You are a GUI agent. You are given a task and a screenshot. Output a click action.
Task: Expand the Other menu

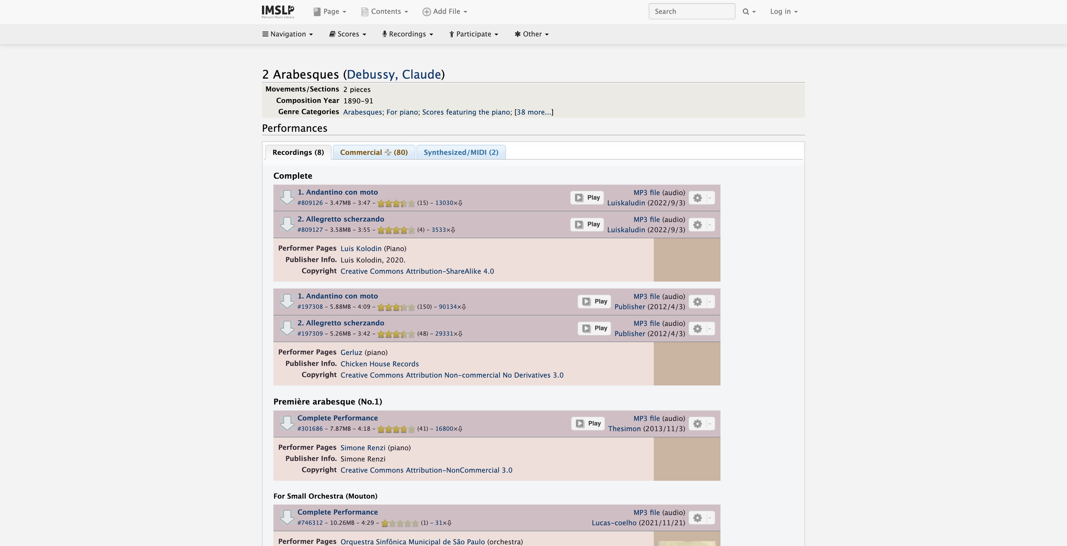coord(531,34)
